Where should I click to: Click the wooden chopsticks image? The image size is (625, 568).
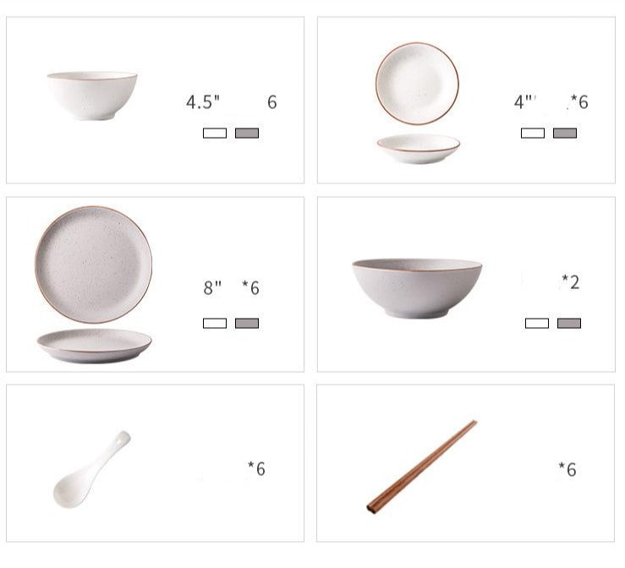[422, 467]
